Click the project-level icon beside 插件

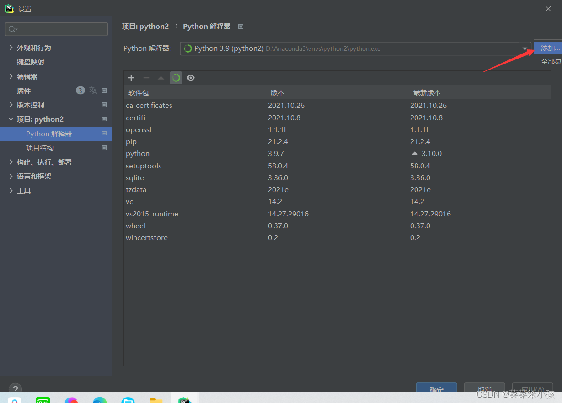pos(104,91)
